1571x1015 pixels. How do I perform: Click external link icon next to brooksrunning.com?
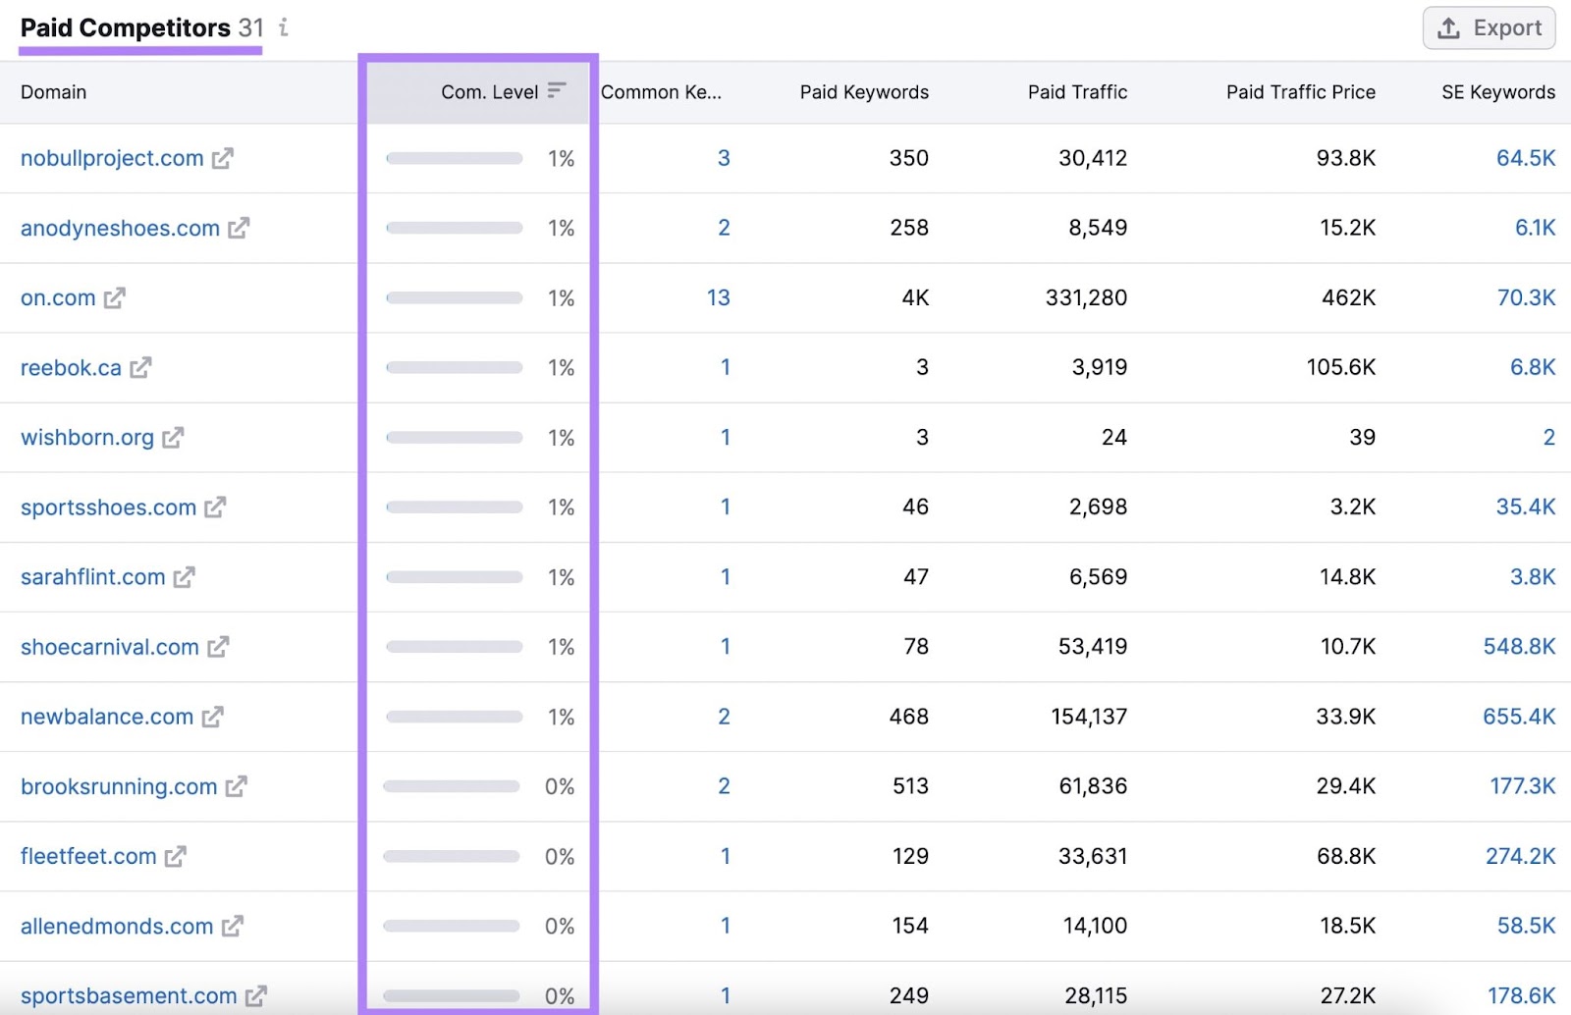coord(236,787)
